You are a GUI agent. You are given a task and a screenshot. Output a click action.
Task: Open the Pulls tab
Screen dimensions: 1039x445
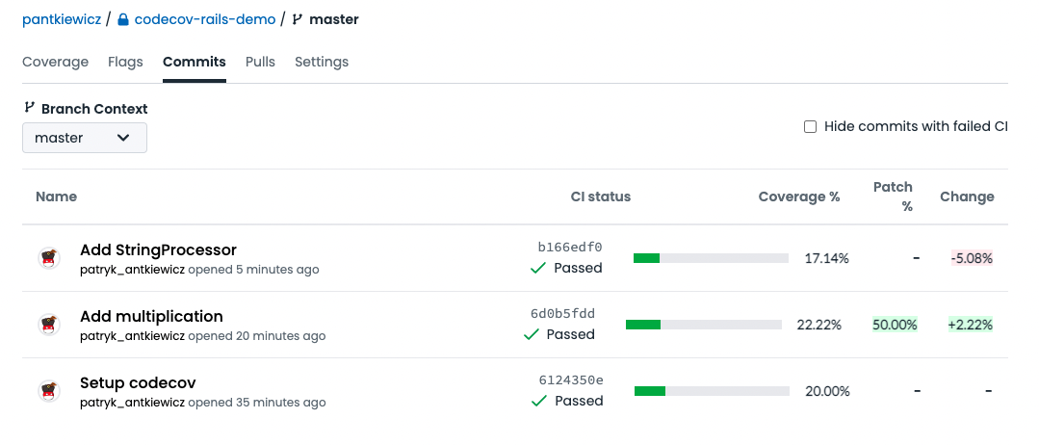tap(260, 62)
